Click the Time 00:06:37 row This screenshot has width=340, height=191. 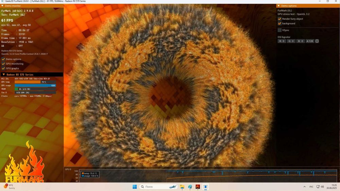click(15, 30)
